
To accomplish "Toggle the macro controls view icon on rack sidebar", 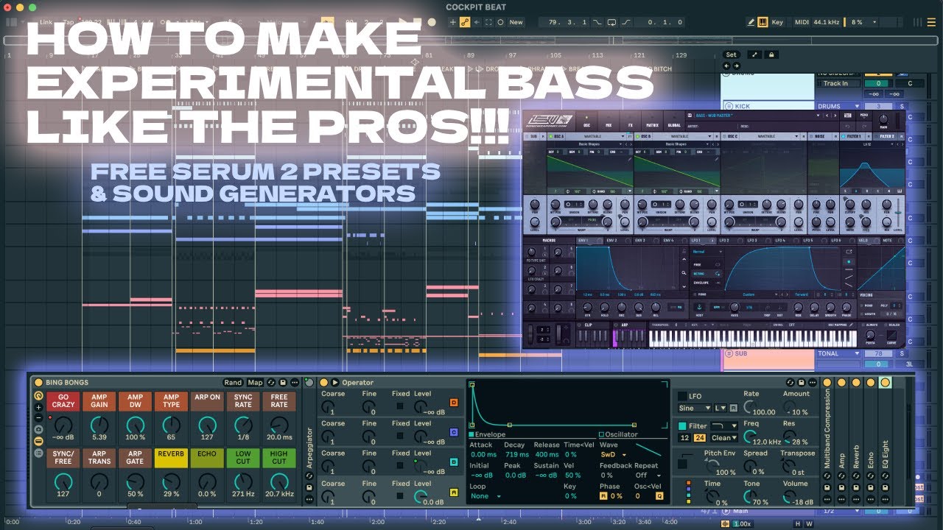I will (38, 395).
